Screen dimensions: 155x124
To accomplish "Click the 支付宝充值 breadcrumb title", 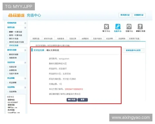I will [39, 50].
